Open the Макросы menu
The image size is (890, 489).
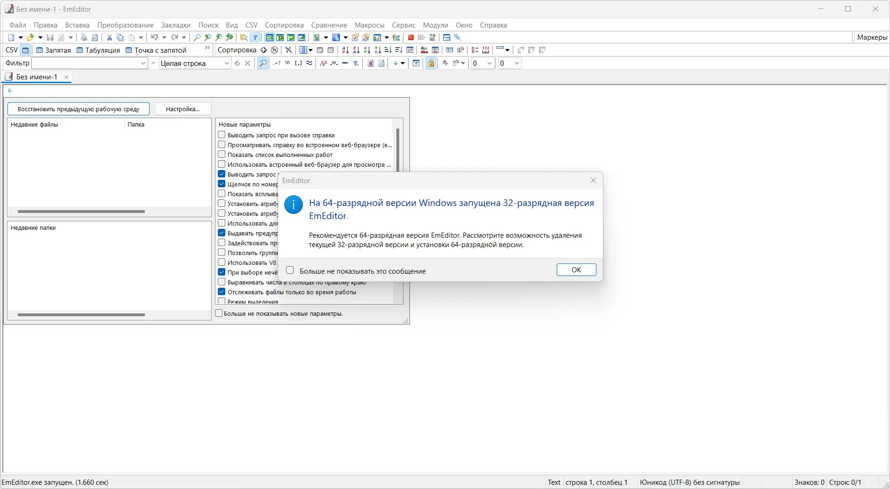click(369, 25)
